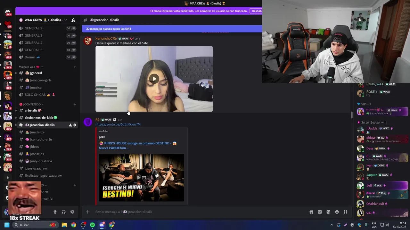Send a gift with the gift icon
The image size is (410, 230).
[x=311, y=212]
